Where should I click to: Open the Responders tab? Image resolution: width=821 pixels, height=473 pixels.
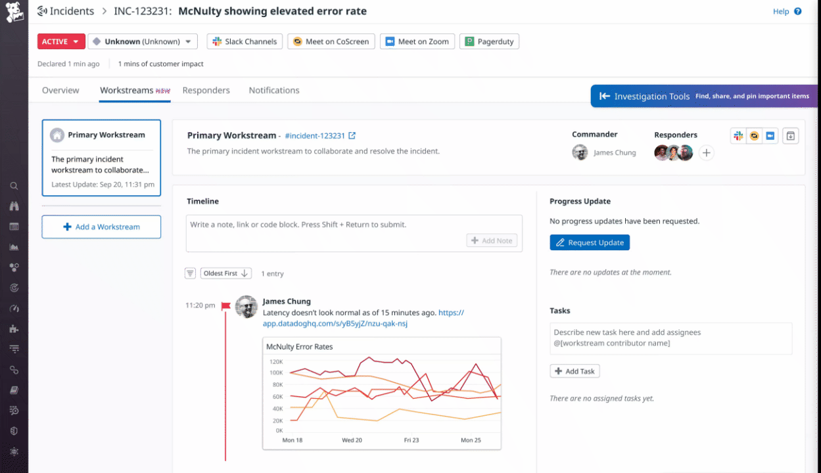[x=206, y=90]
